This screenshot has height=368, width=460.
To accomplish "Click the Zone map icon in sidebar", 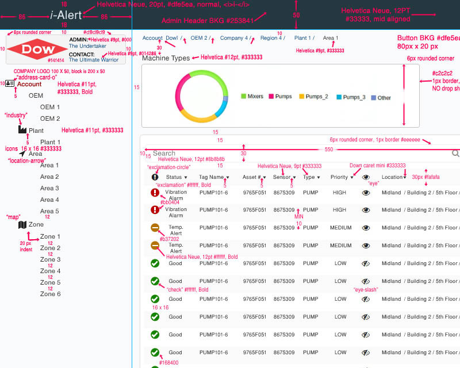I will pyautogui.click(x=22, y=224).
